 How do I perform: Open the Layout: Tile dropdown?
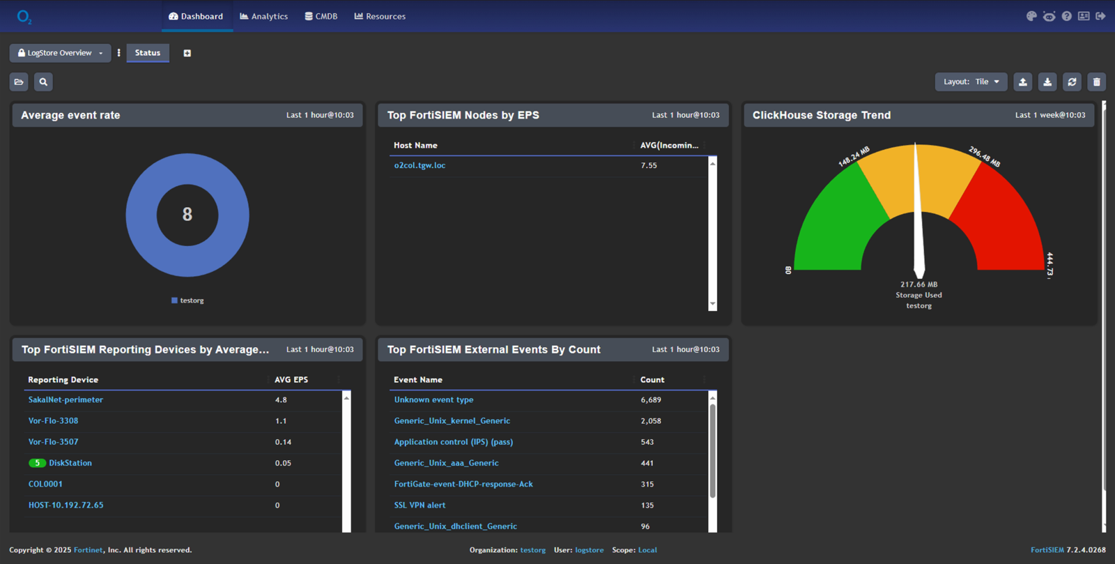click(x=971, y=82)
